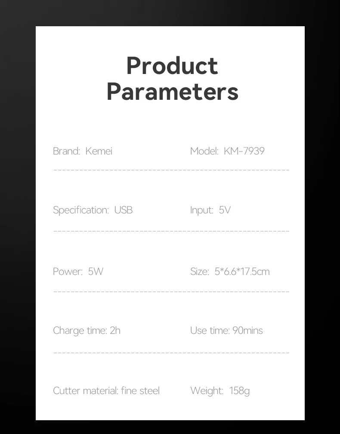Select the "Specification:" label
The width and height of the screenshot is (340, 434).
coord(81,210)
